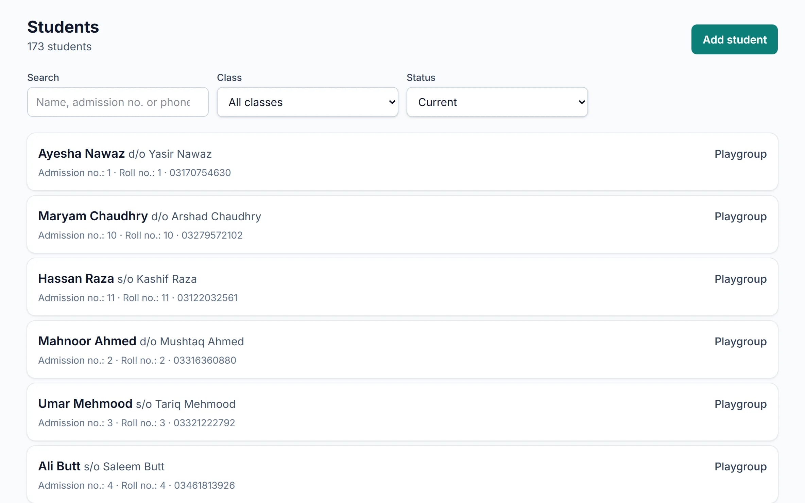The image size is (805, 503).
Task: Click the 173 students count text
Action: (59, 47)
